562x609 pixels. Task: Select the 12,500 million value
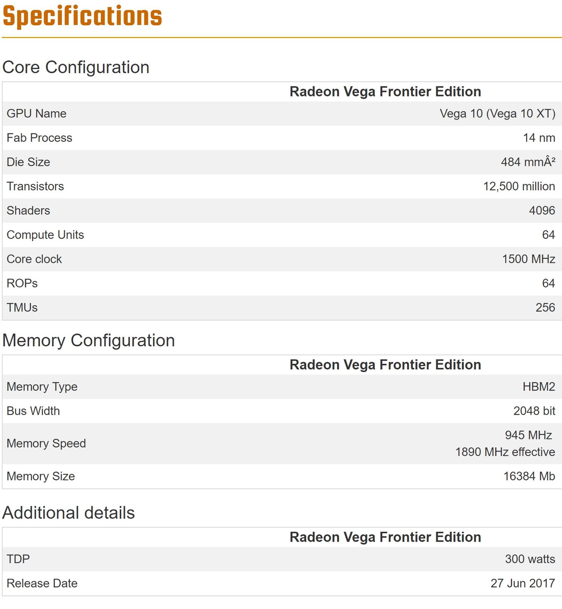point(519,187)
